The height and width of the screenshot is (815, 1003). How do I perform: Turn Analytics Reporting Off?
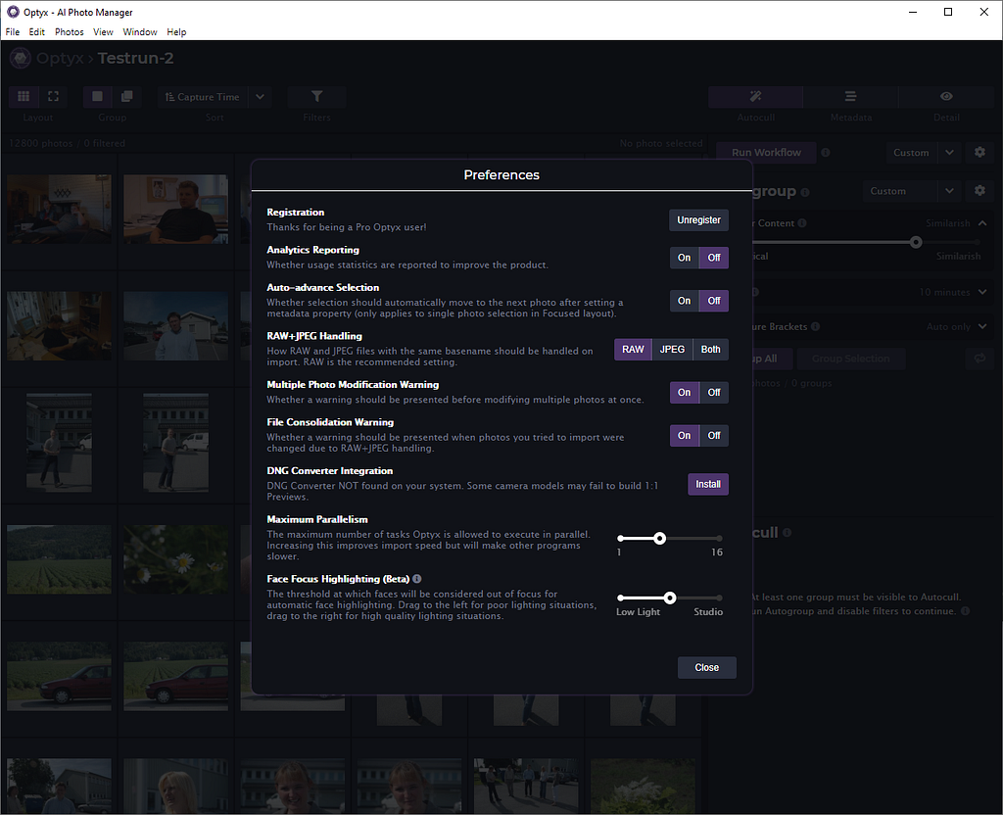pos(714,258)
